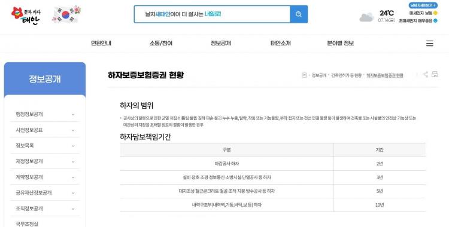Click the Korean flag image
Image resolution: width=449 pixels, height=227 pixels.
pos(66,14)
